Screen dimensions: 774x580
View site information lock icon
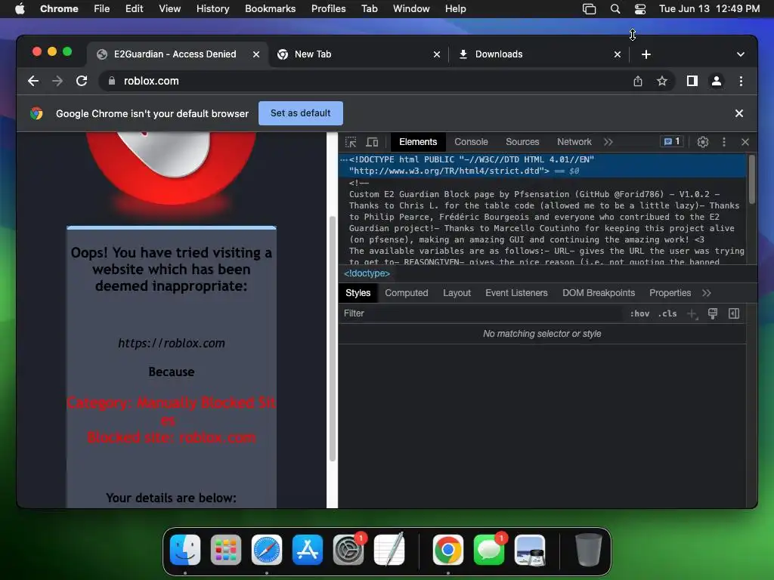[112, 81]
